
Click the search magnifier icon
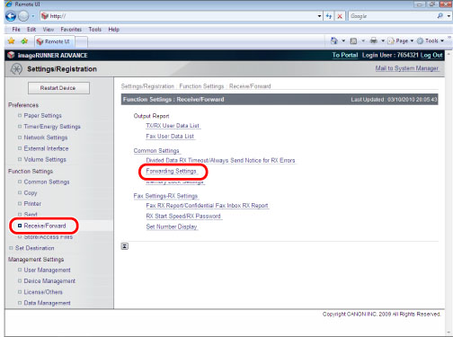(440, 16)
